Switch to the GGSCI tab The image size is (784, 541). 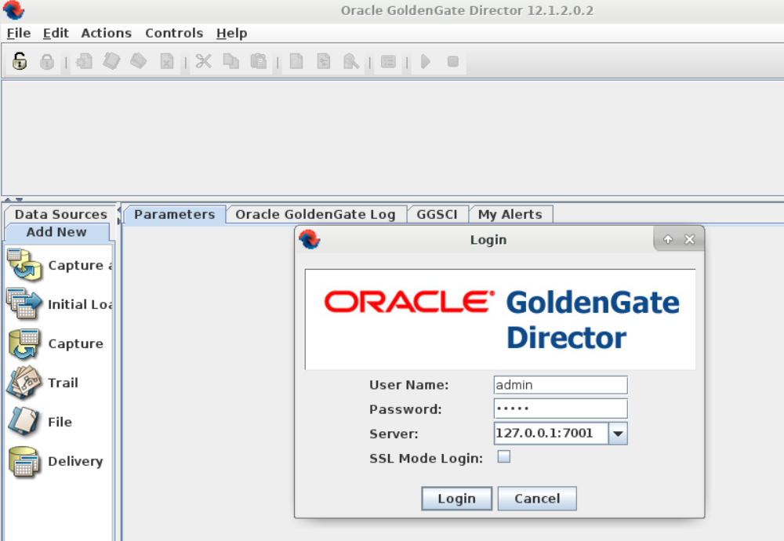[x=437, y=215]
